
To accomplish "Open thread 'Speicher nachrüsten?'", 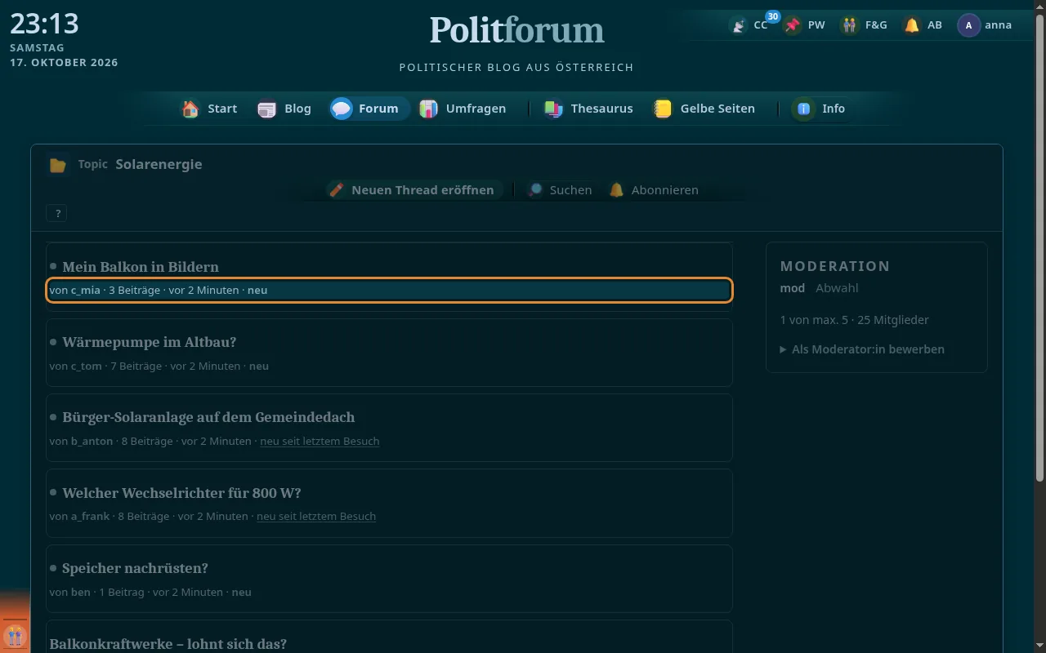I will (135, 568).
